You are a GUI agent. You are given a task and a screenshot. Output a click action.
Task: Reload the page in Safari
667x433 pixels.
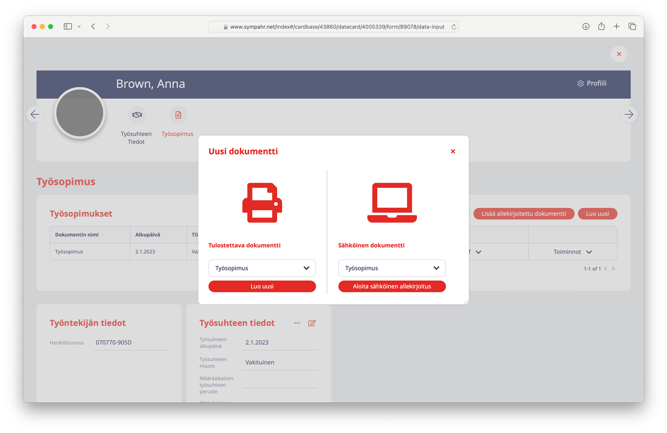[x=454, y=27]
